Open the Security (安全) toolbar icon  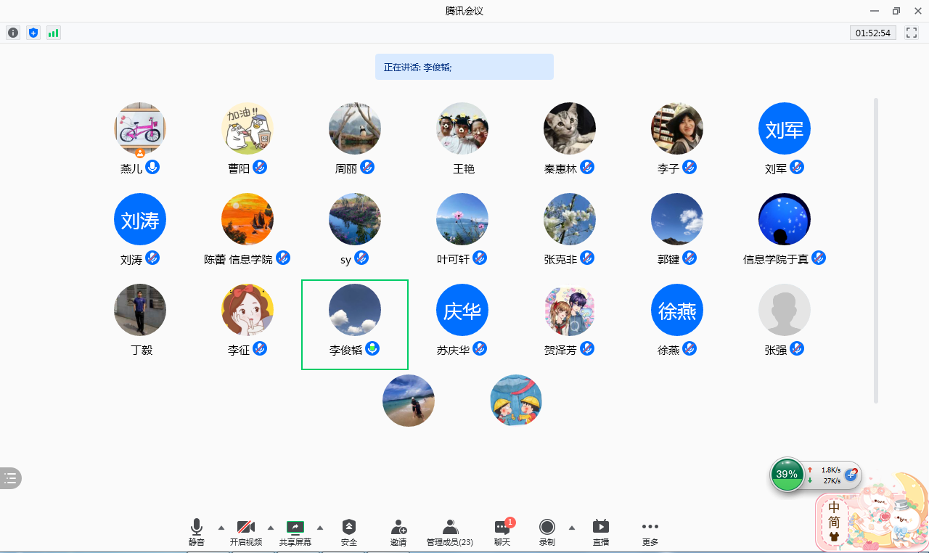tap(349, 532)
